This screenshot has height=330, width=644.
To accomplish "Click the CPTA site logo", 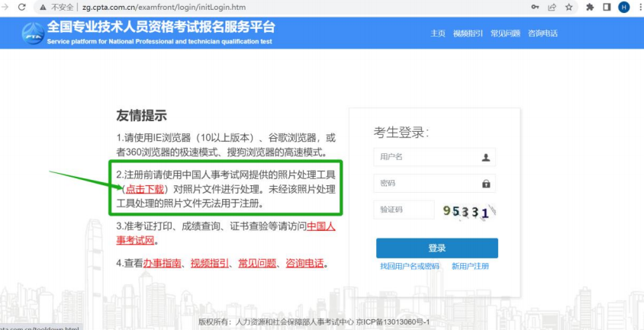I will click(x=33, y=33).
